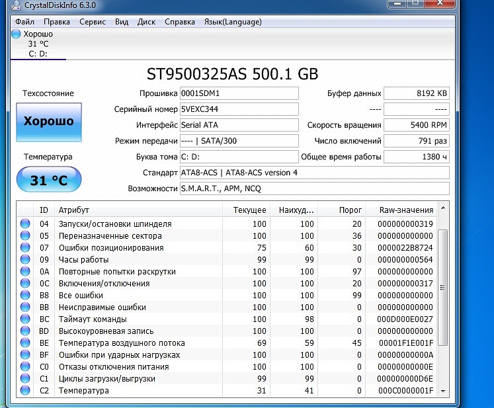
Task: Click the Возможности field S.M.A.R.T., APM, NCQ
Action: pos(314,188)
